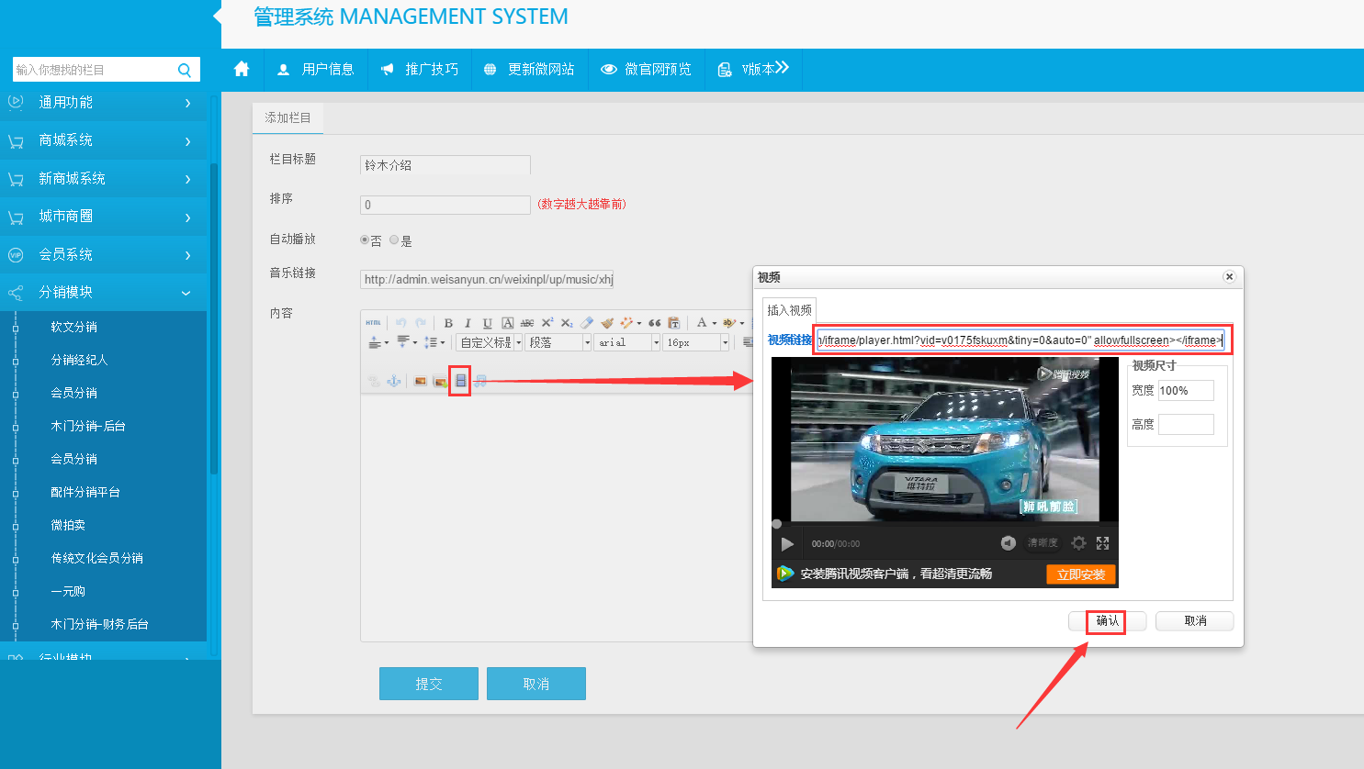This screenshot has height=769, width=1364.
Task: Open the font color dropdown arrow
Action: [715, 323]
